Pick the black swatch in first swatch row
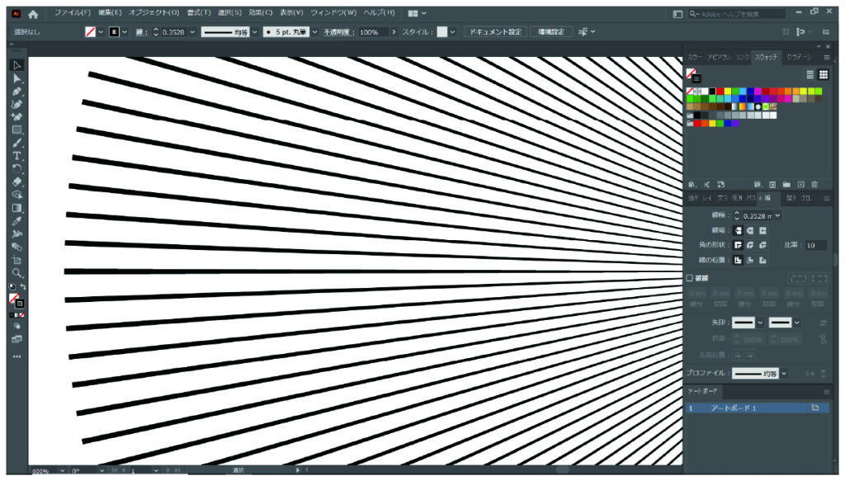845x481 pixels. point(712,91)
